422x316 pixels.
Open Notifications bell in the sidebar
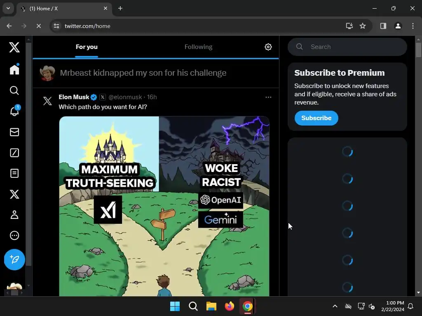(x=14, y=111)
